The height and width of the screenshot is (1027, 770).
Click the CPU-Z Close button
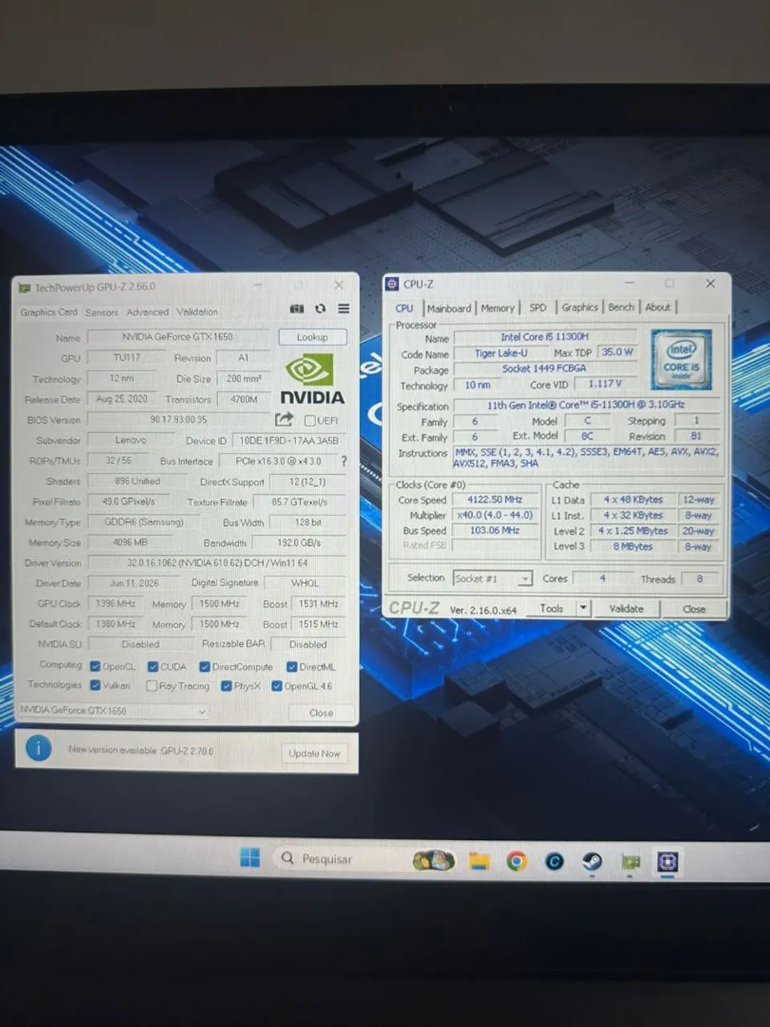pyautogui.click(x=694, y=609)
